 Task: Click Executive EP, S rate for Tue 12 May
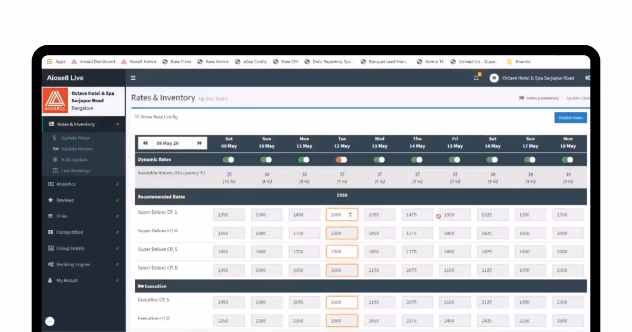(342, 302)
